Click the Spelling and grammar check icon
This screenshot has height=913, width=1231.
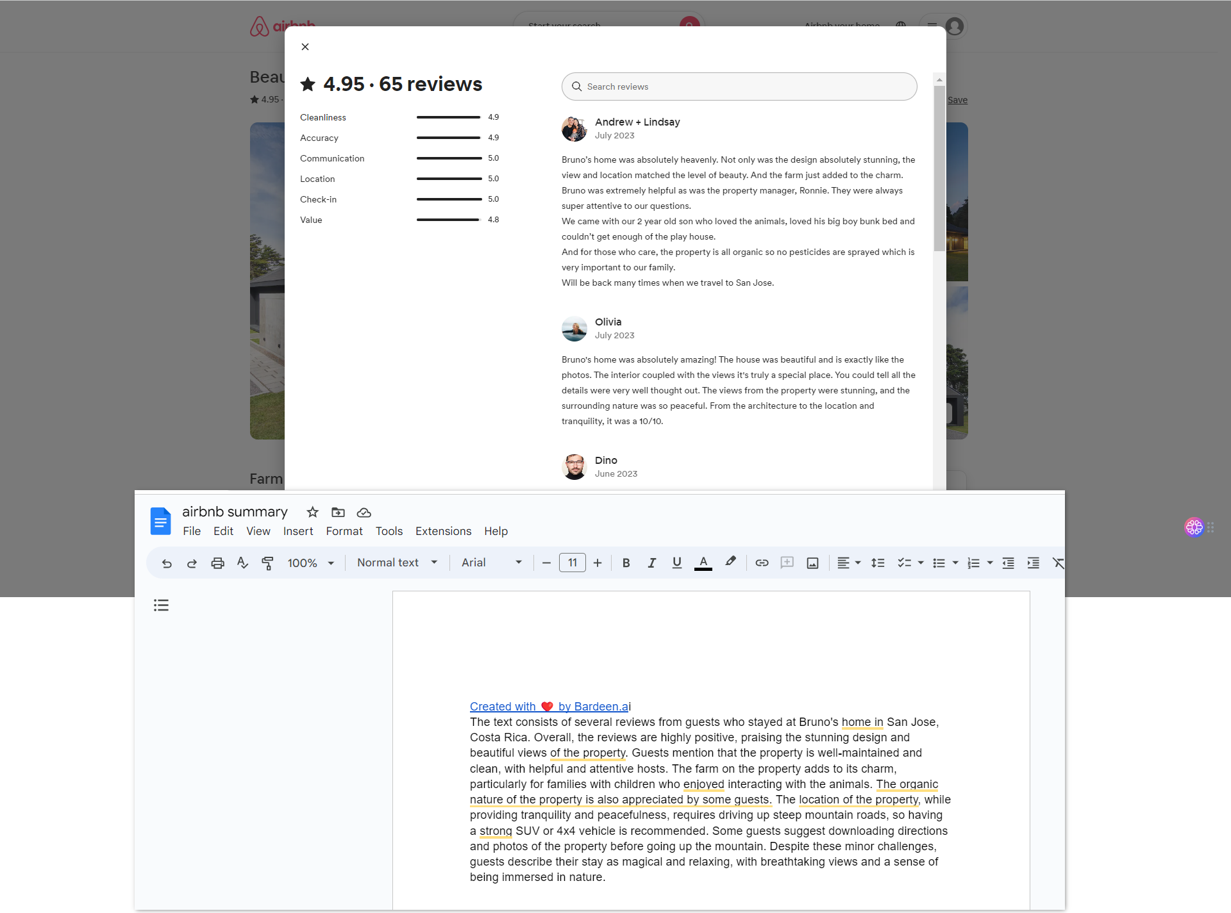coord(242,563)
